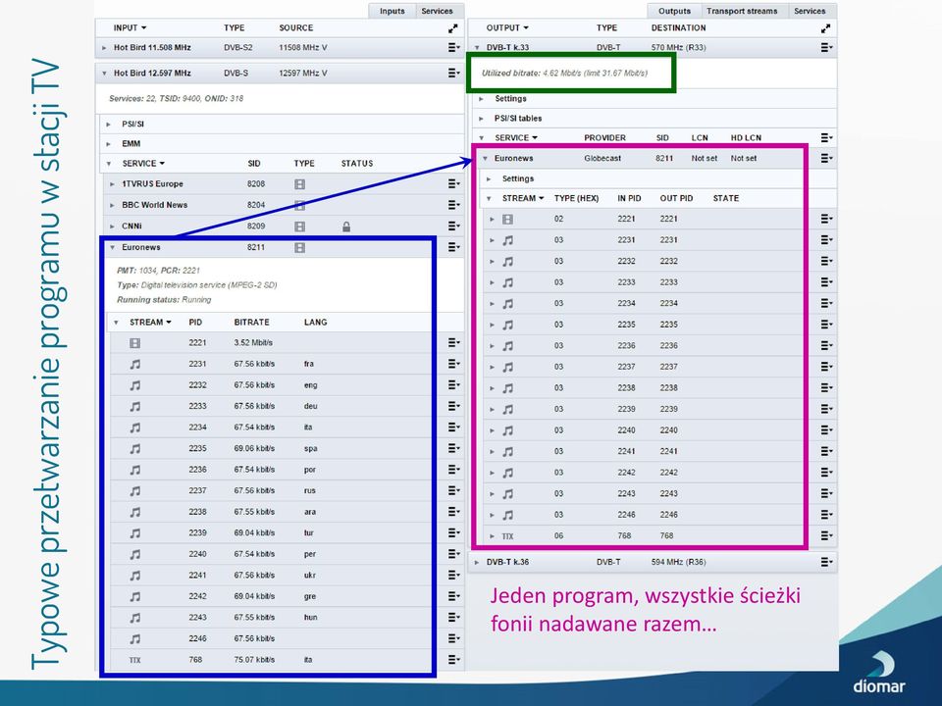Open the menu for output Euronews service row
Image resolution: width=942 pixels, height=706 pixels.
point(827,158)
